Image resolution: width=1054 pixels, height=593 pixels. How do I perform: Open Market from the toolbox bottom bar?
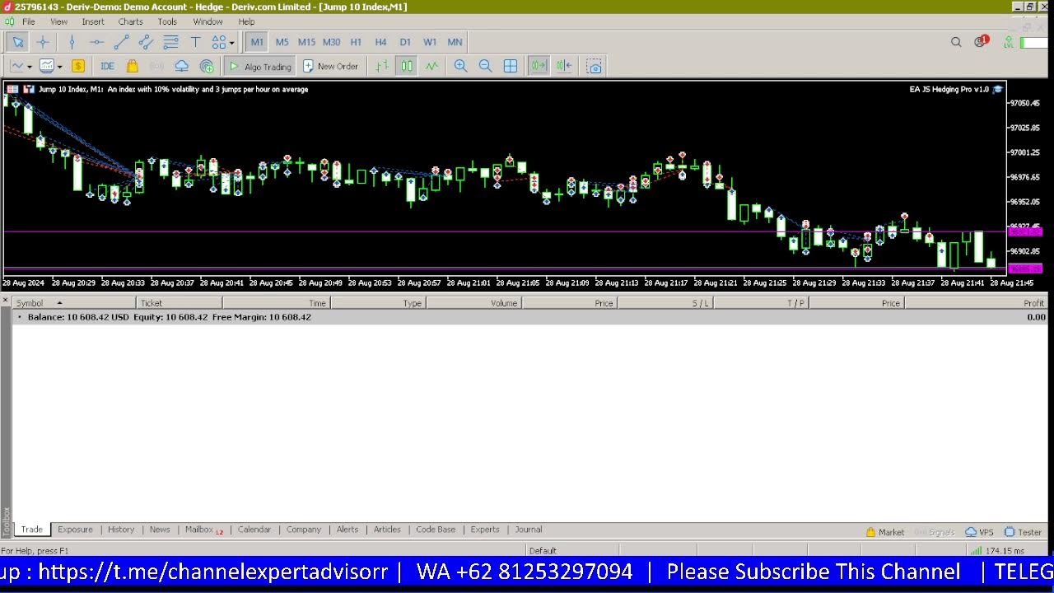(x=885, y=532)
